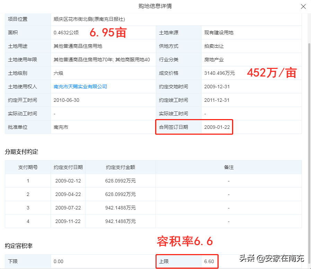Click the 约定竣工时间 label cell
The image size is (311, 269).
click(178, 100)
